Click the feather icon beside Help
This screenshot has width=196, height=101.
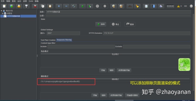(161, 6)
